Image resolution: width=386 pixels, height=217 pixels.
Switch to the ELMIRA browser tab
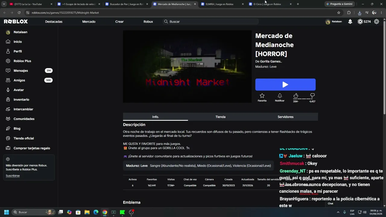(x=222, y=4)
